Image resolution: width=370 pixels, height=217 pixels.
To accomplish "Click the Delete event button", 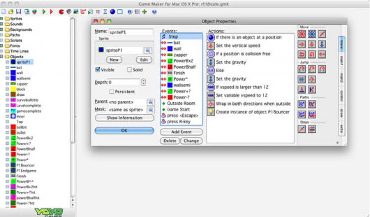I will pyautogui.click(x=170, y=141).
